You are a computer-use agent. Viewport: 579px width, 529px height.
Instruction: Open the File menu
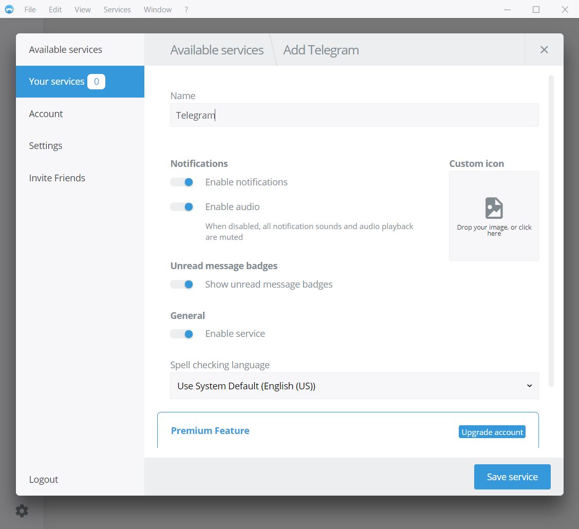[x=30, y=10]
